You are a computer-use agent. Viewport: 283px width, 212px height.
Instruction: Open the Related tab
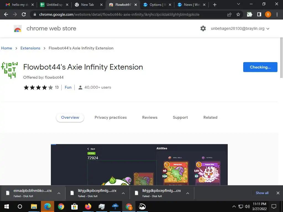tap(210, 118)
